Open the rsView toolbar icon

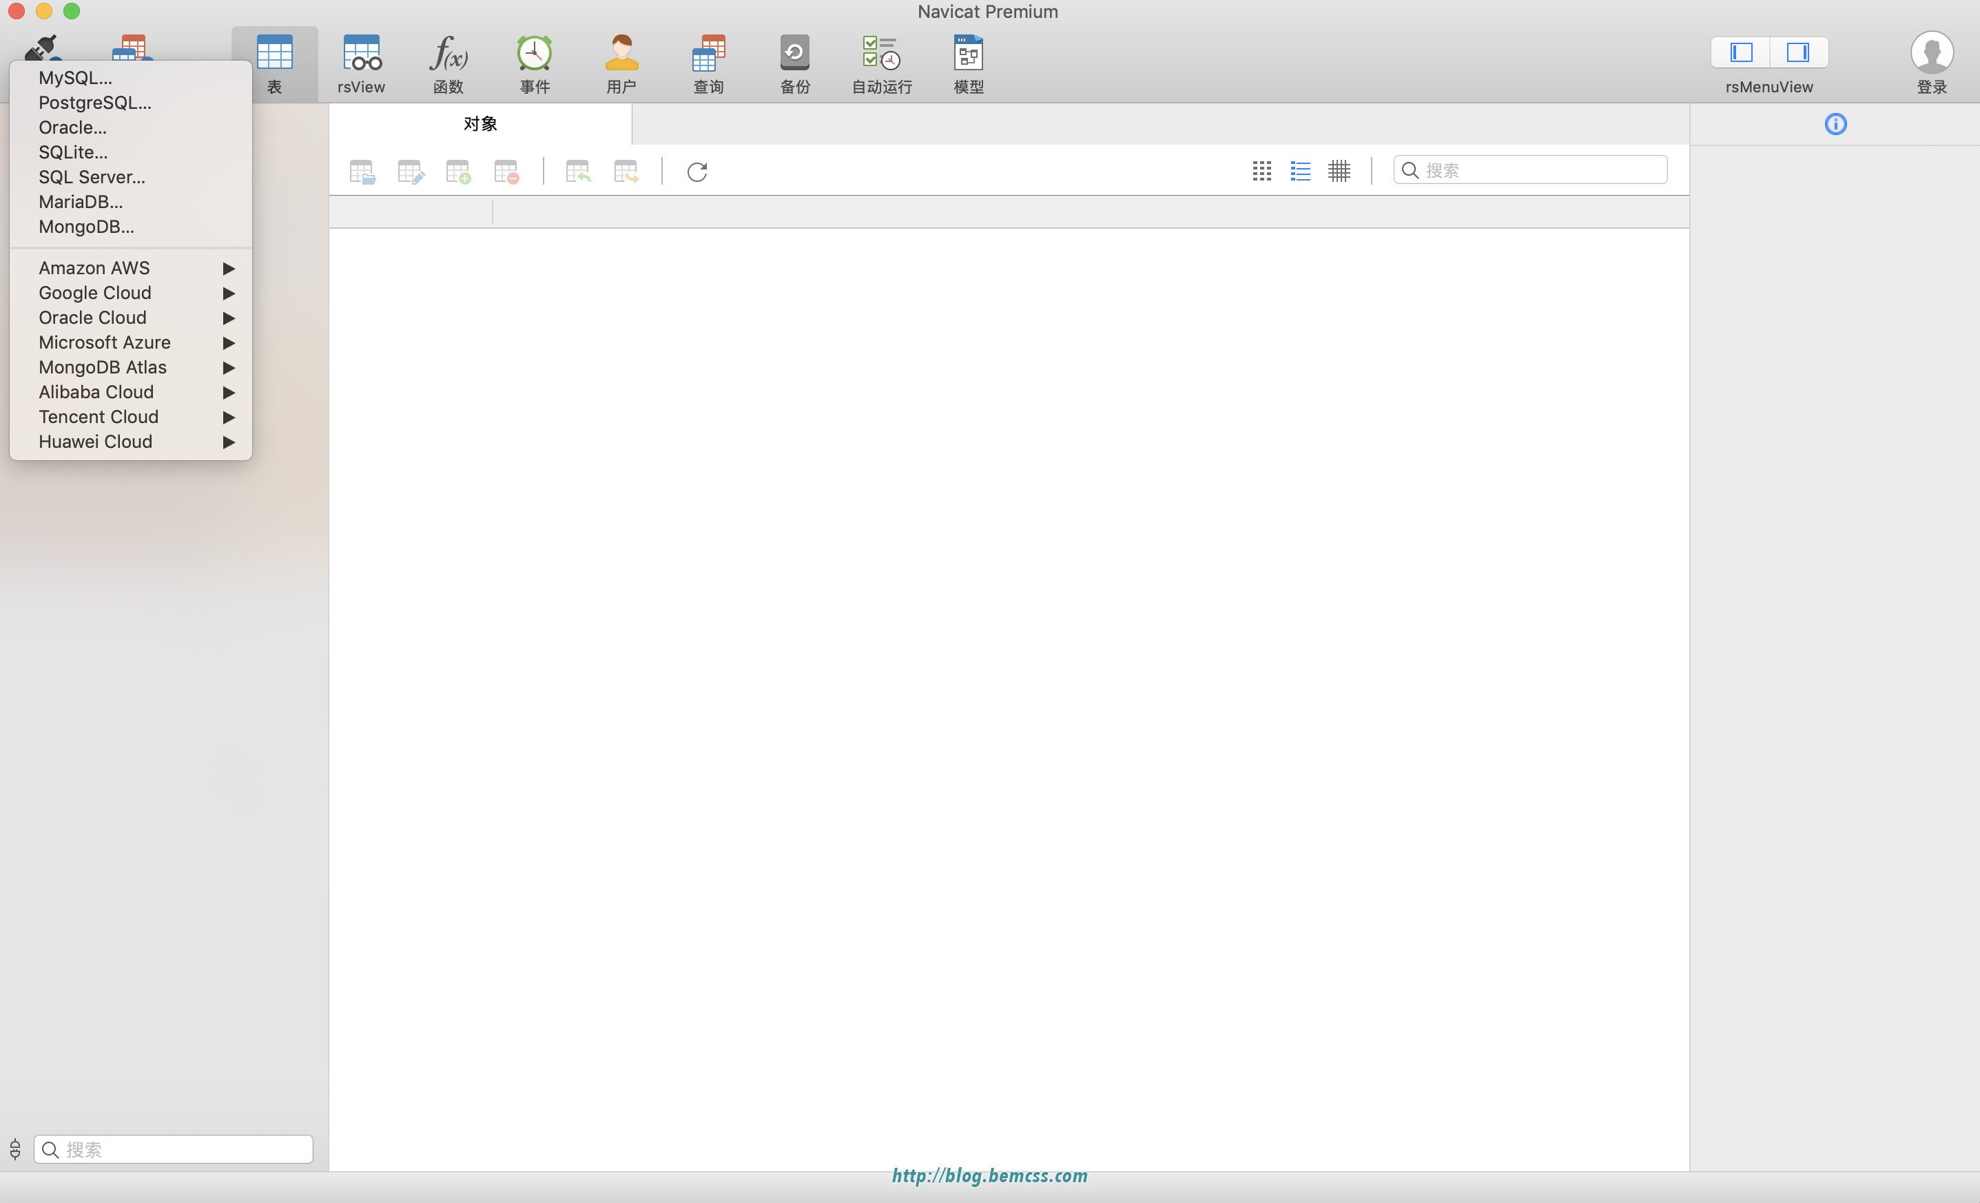(362, 54)
